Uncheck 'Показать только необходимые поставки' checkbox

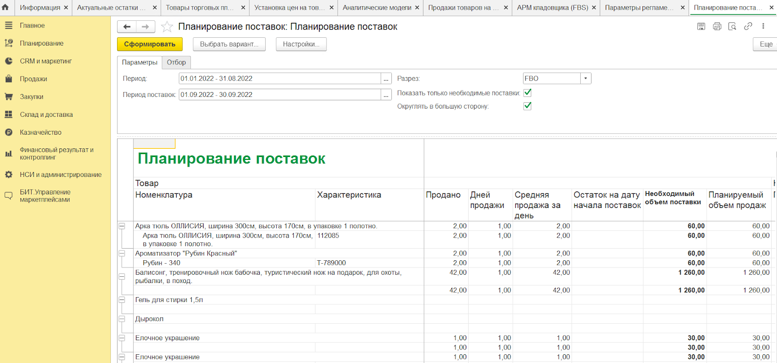[x=527, y=93]
